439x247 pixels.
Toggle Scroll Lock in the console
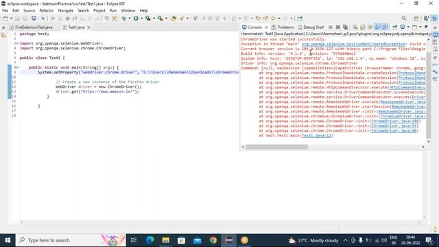point(363,27)
